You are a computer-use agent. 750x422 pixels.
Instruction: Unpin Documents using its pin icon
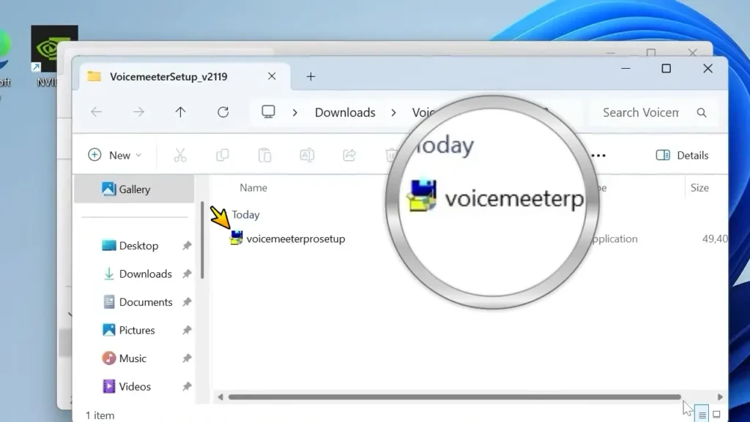(187, 302)
